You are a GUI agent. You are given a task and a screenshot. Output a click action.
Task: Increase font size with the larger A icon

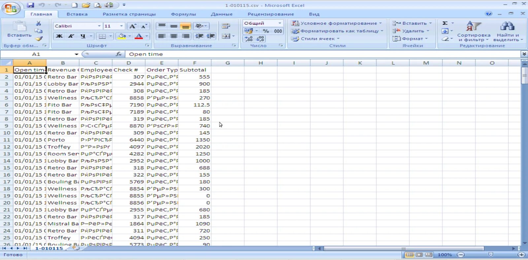tap(132, 26)
